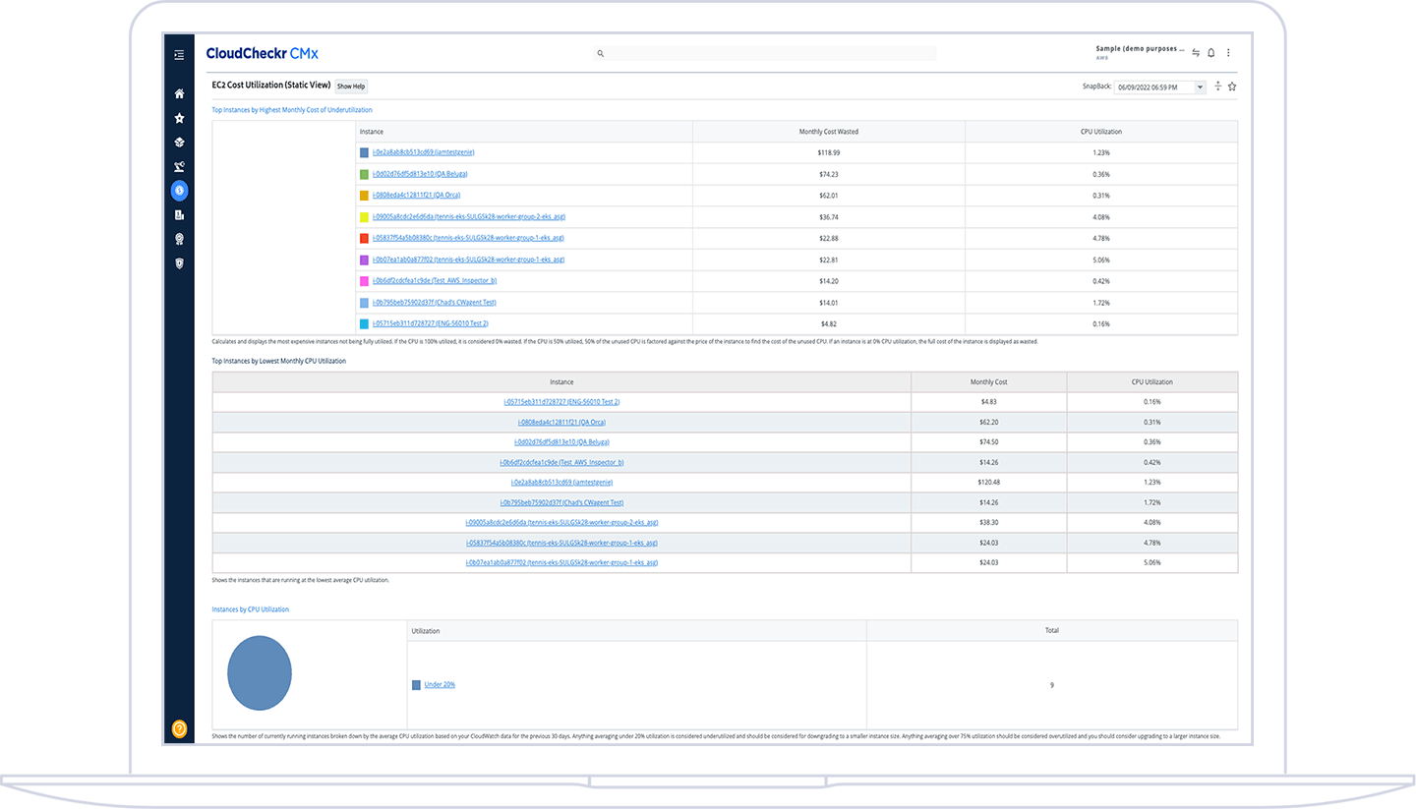The height and width of the screenshot is (809, 1416).
Task: Click the blue swatch beside Under 20%
Action: [x=416, y=684]
